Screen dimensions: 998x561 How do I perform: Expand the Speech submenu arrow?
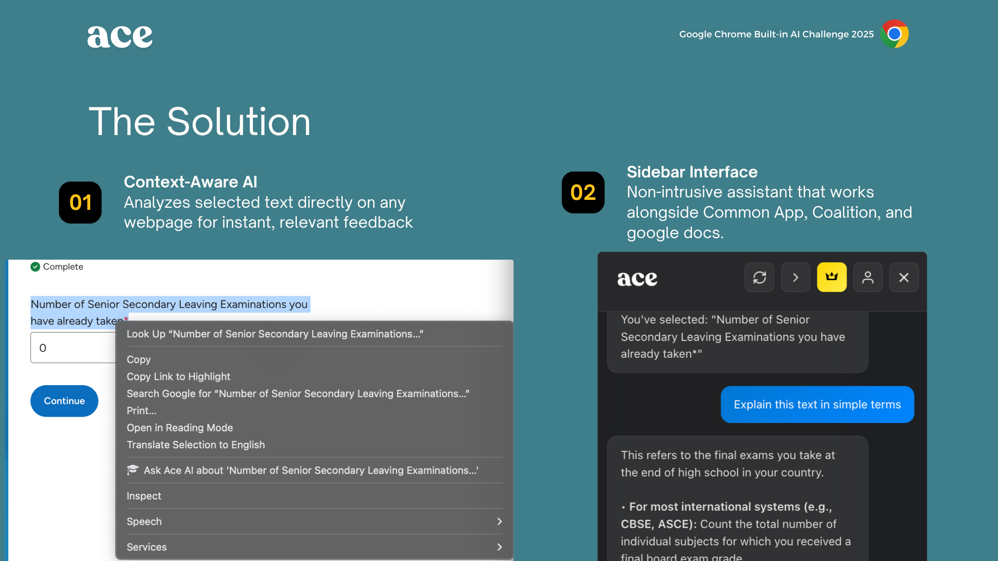point(499,522)
